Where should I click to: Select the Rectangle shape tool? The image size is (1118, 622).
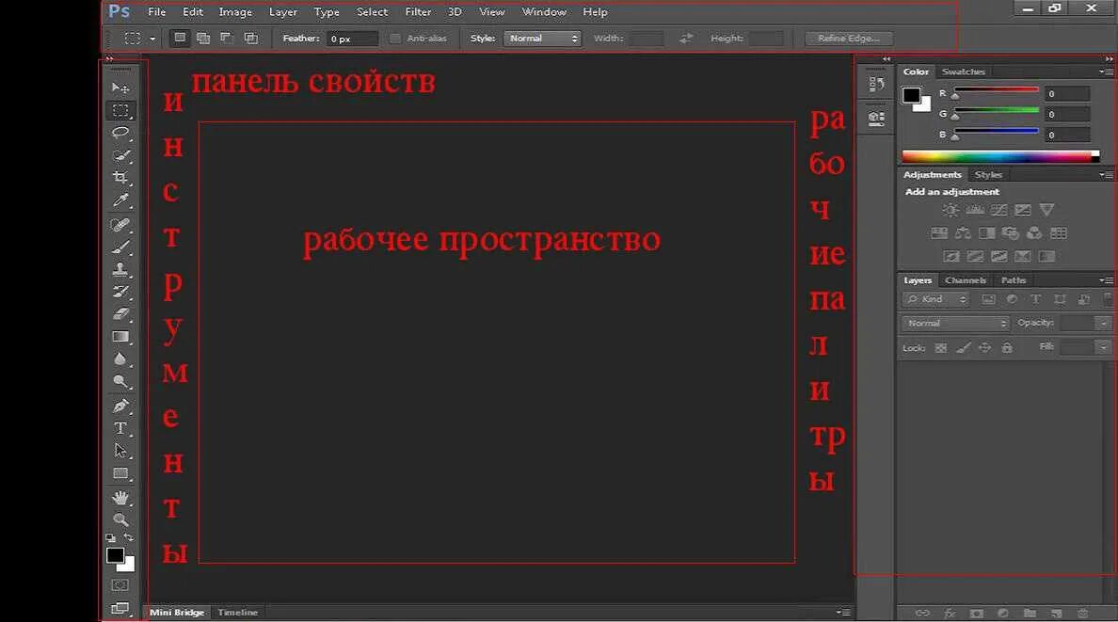(x=120, y=473)
